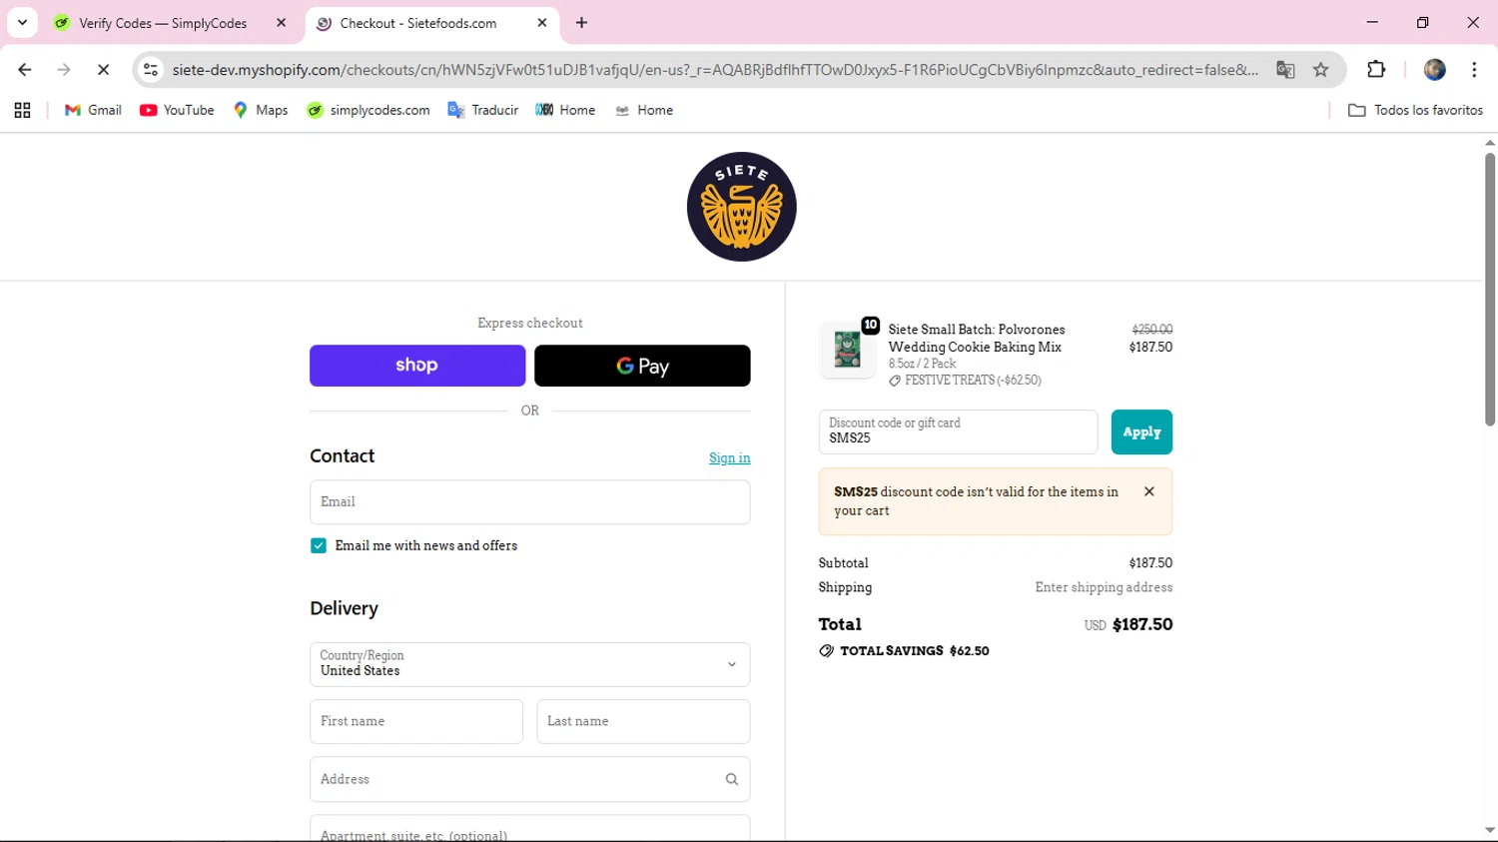Click the First name field

[416, 721]
